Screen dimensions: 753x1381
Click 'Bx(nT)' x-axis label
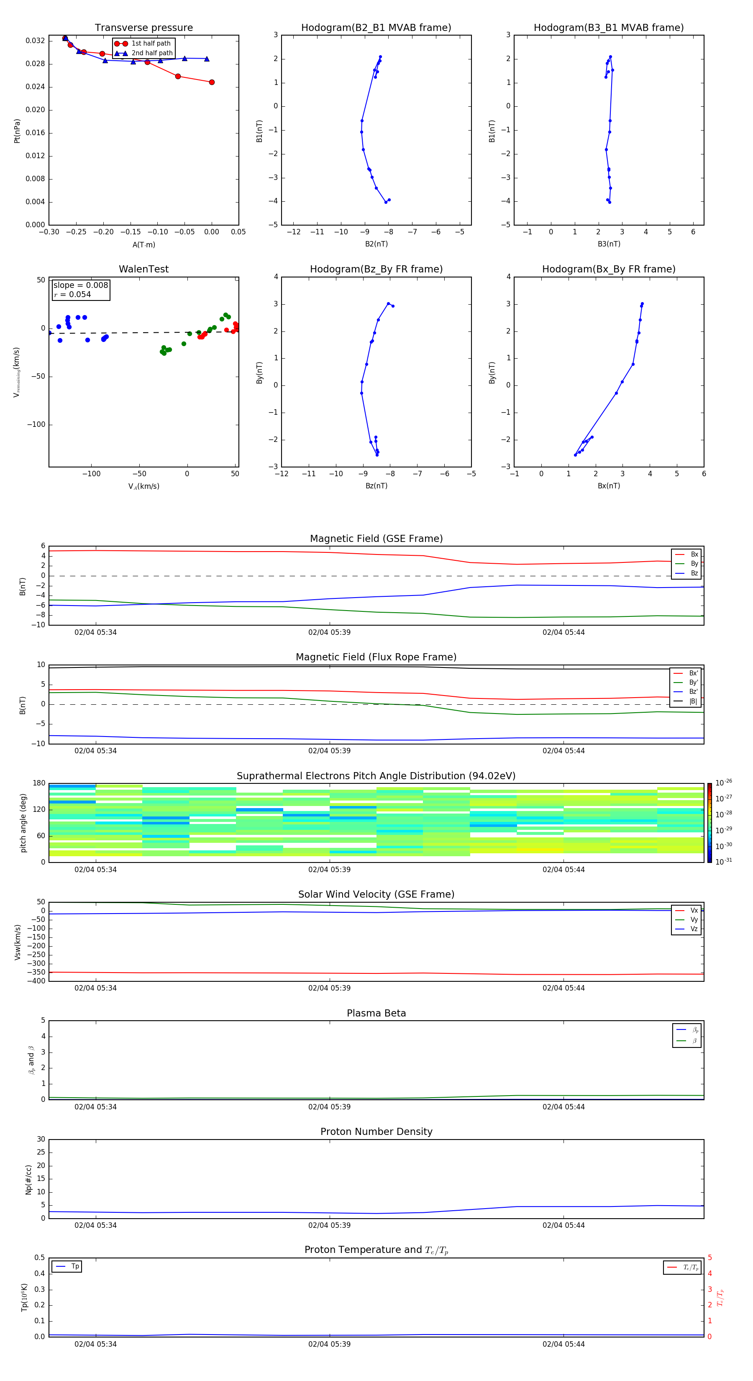pyautogui.click(x=609, y=486)
